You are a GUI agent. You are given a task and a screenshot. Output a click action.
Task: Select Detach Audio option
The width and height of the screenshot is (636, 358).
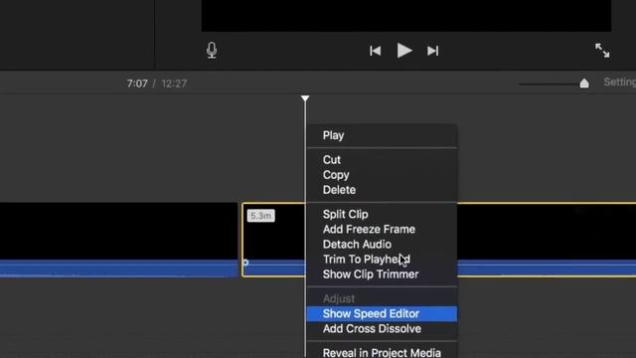382,245
